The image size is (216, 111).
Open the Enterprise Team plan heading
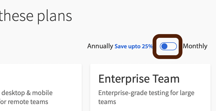pos(139,79)
